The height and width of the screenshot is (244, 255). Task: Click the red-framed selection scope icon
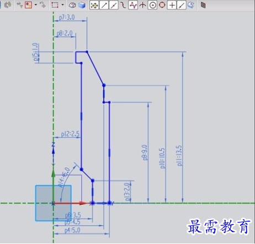[x=28, y=5]
